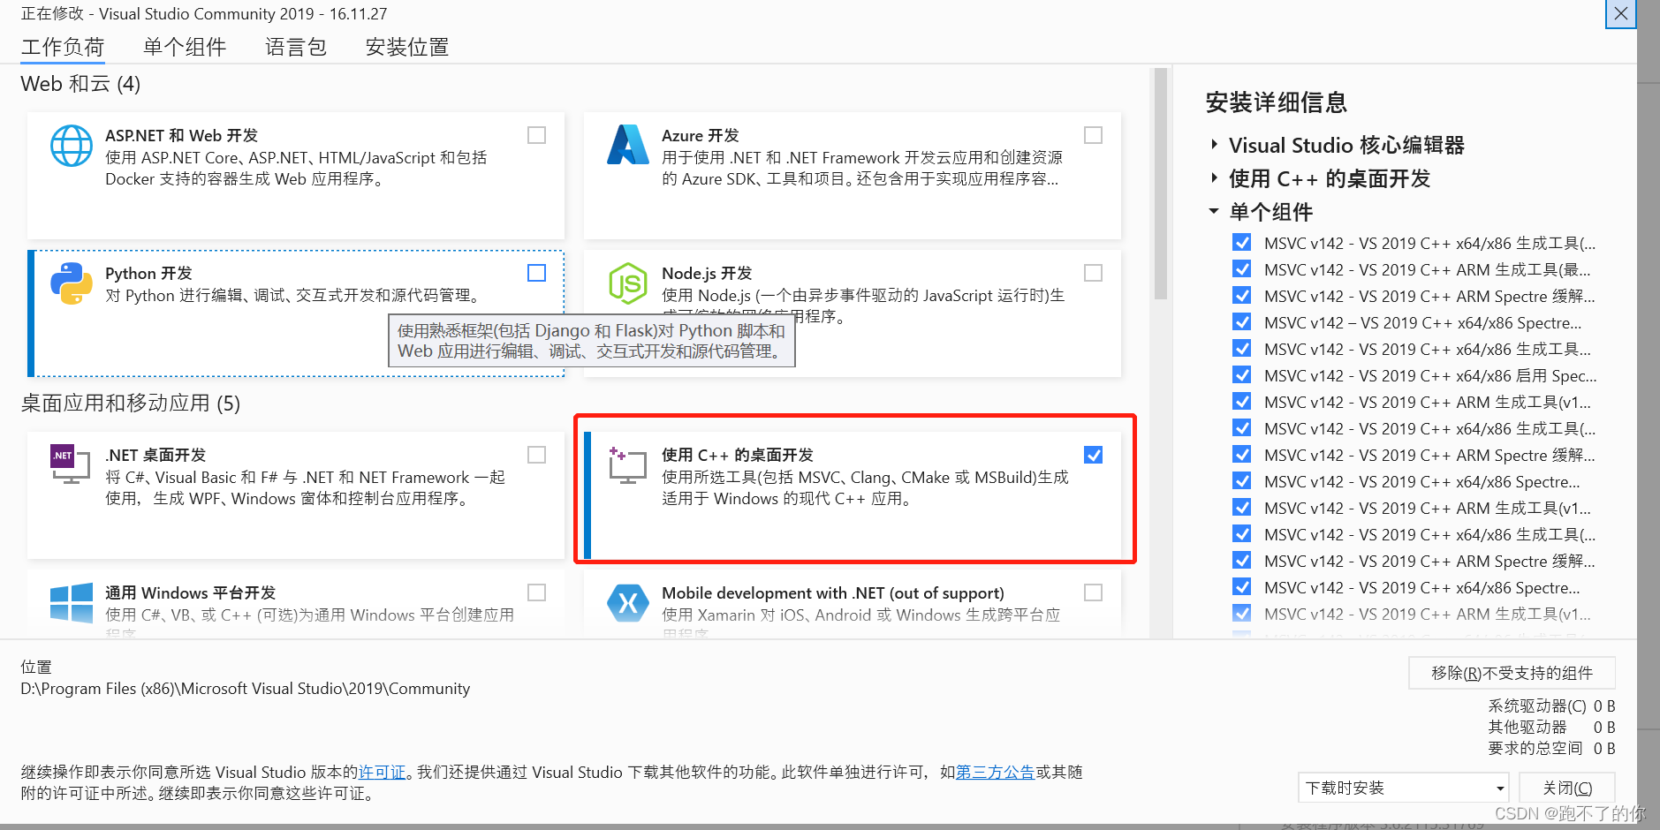The height and width of the screenshot is (830, 1660).
Task: Click the 关闭(C) button
Action: click(1567, 788)
